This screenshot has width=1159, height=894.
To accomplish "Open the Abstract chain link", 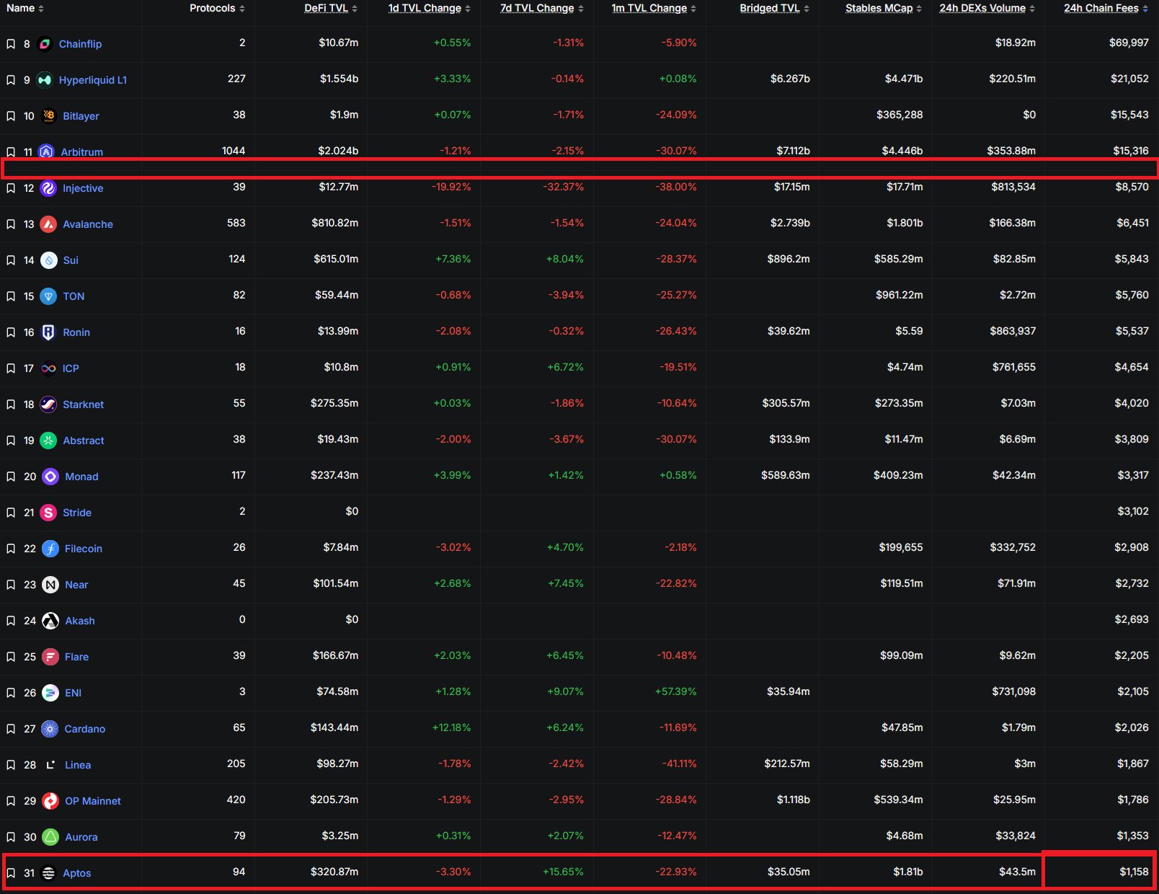I will [x=84, y=441].
